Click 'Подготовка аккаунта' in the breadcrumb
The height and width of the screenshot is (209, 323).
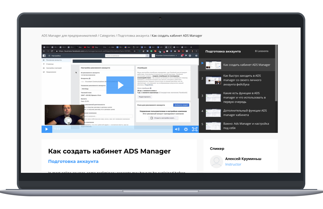click(133, 36)
